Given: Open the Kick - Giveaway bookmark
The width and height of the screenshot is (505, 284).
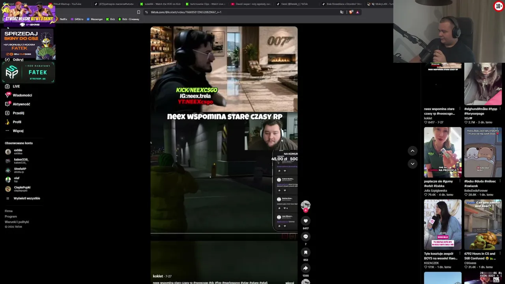Looking at the screenshot, I should coord(129,19).
